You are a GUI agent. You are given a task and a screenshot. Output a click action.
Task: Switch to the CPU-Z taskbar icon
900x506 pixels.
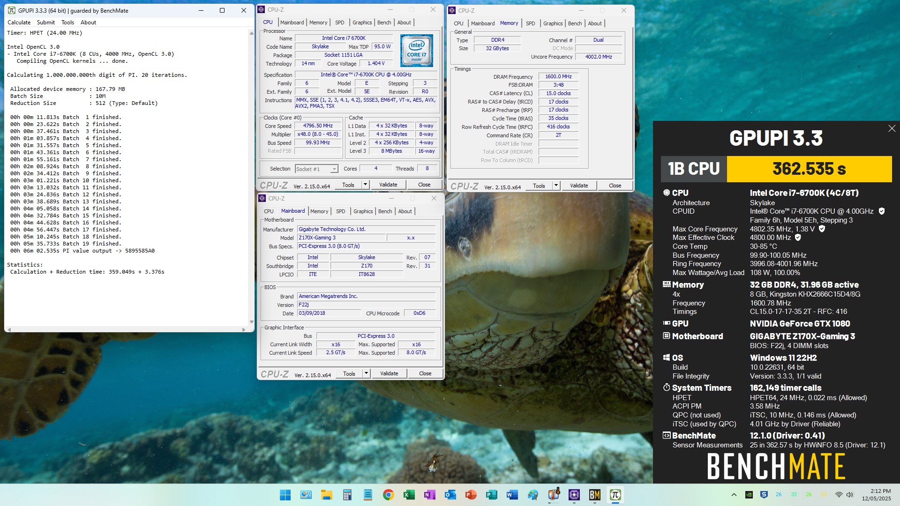point(574,495)
